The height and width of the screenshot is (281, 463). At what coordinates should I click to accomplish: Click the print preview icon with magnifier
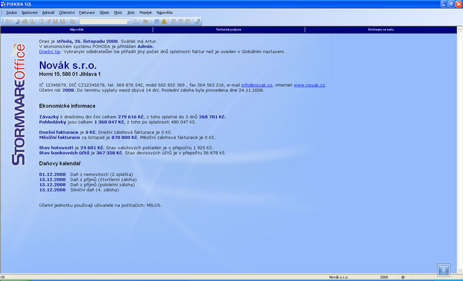tap(32, 21)
